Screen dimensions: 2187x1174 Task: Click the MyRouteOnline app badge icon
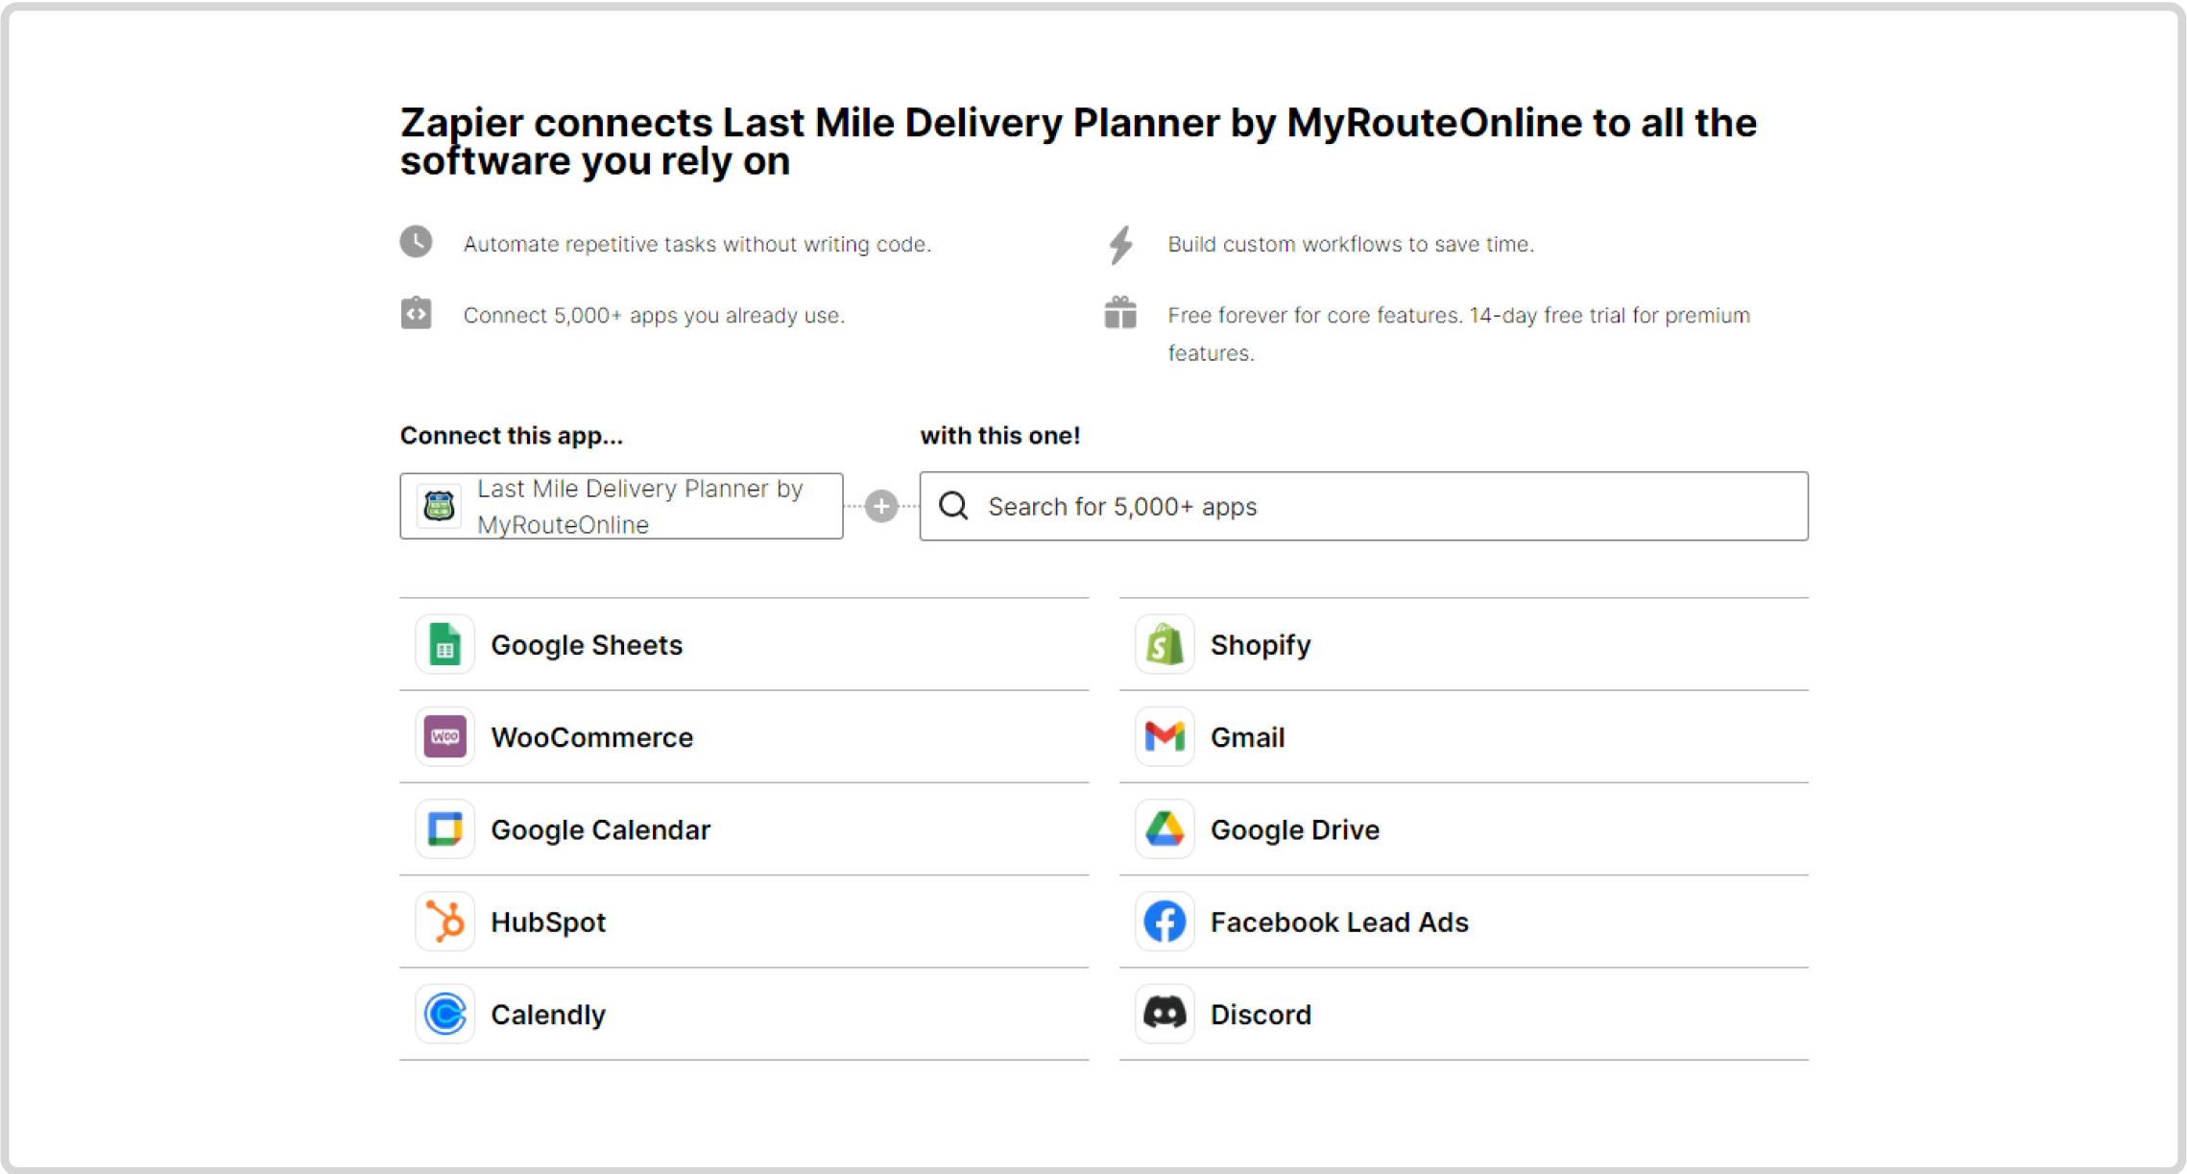(x=439, y=506)
